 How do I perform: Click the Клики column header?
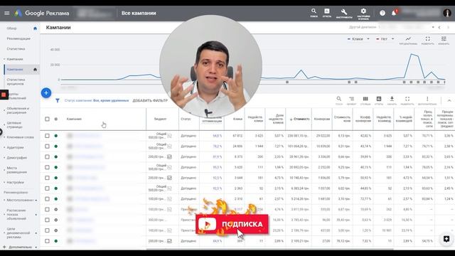point(237,119)
